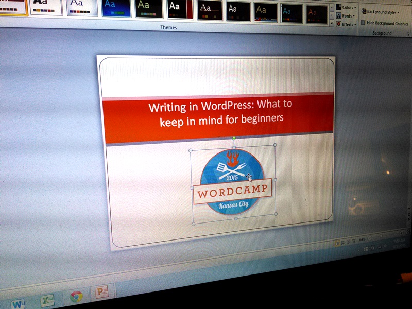Open the taskbar clock and date
Image resolution: width=412 pixels, height=309 pixels.
pyautogui.click(x=399, y=243)
